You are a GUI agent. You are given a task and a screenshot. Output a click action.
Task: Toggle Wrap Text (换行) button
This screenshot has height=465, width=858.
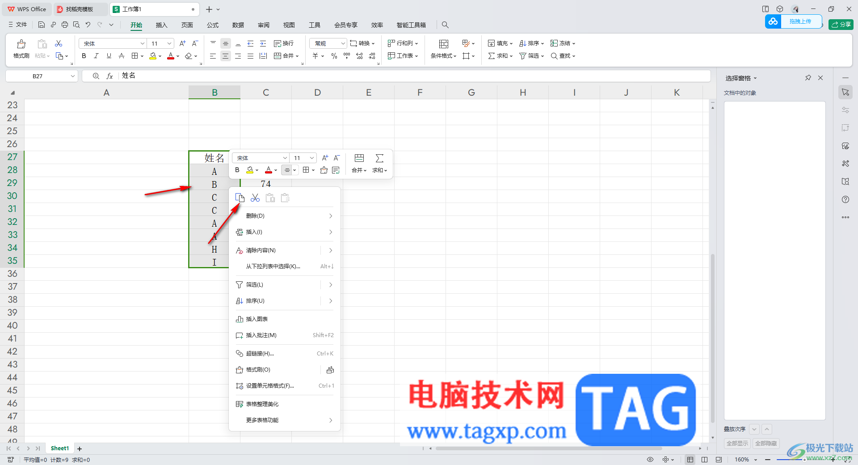tap(284, 43)
